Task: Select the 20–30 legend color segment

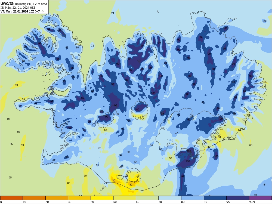Action: click(57, 198)
